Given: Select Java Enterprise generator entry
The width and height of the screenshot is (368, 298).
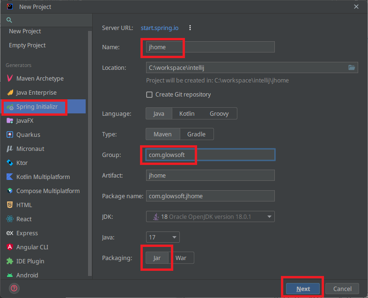Looking at the screenshot, I should [x=37, y=92].
